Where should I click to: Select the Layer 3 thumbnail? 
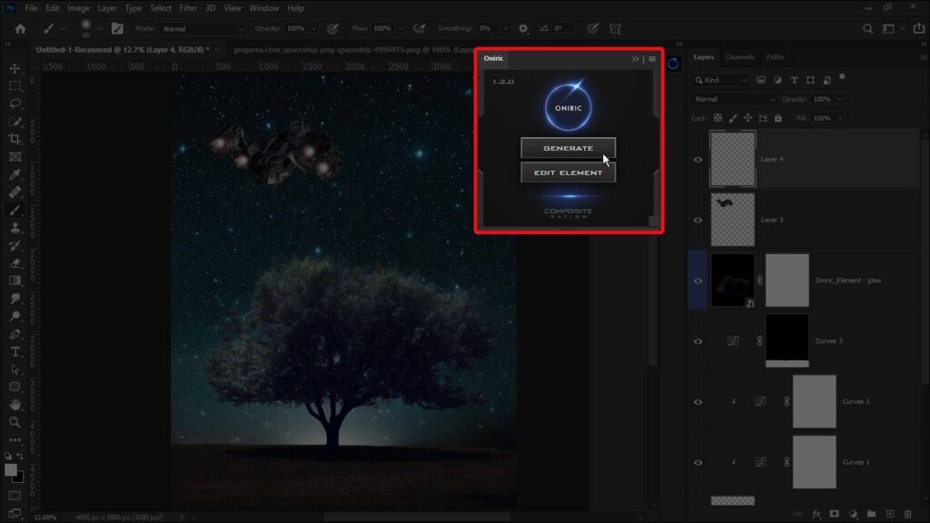click(x=733, y=220)
